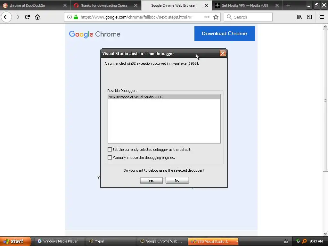Bookmark this page with the star
This screenshot has width=328, height=246.
click(x=216, y=17)
